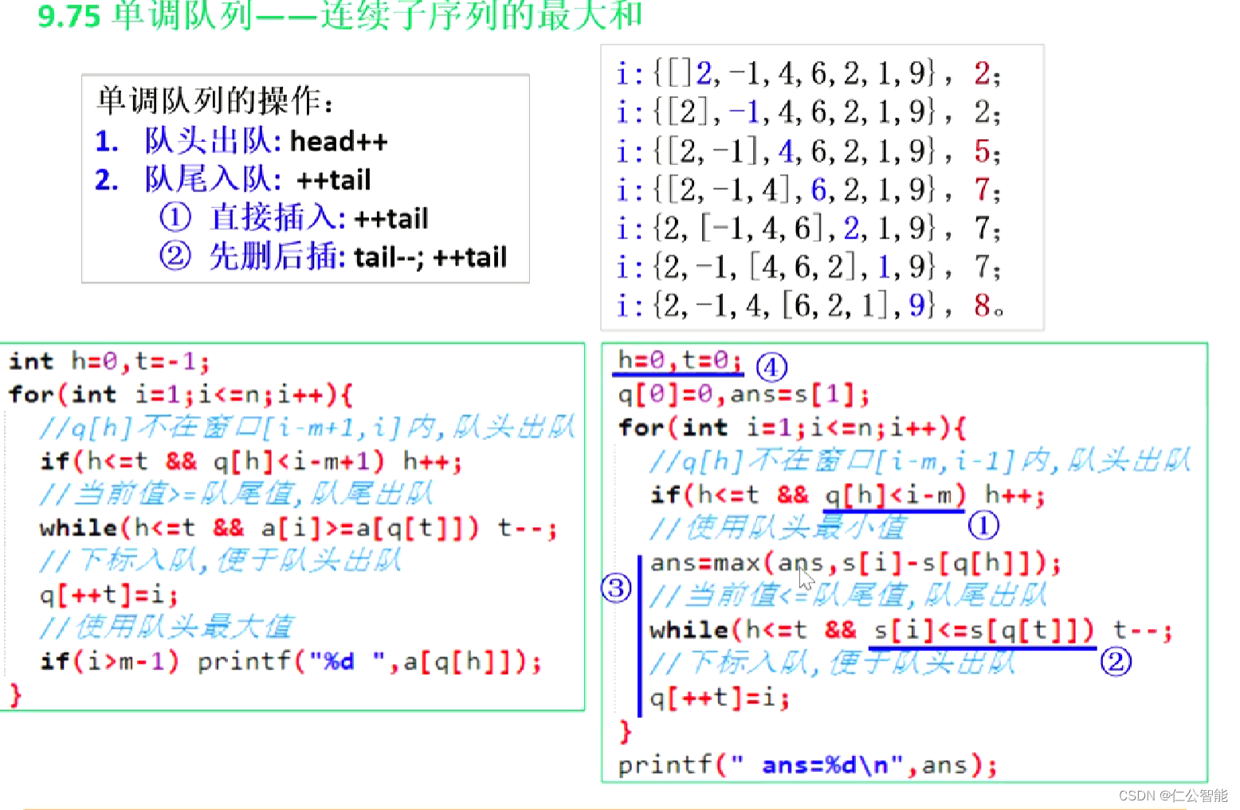
Task: Click the trace row '{[2,-1],4,6,2,1,9}, 5;'
Action: pos(808,151)
